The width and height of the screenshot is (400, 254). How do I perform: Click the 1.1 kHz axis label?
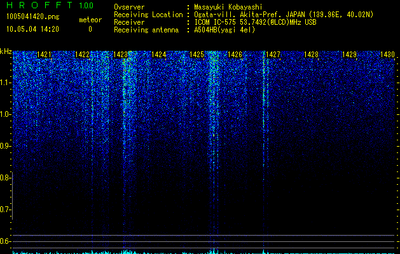(5, 83)
